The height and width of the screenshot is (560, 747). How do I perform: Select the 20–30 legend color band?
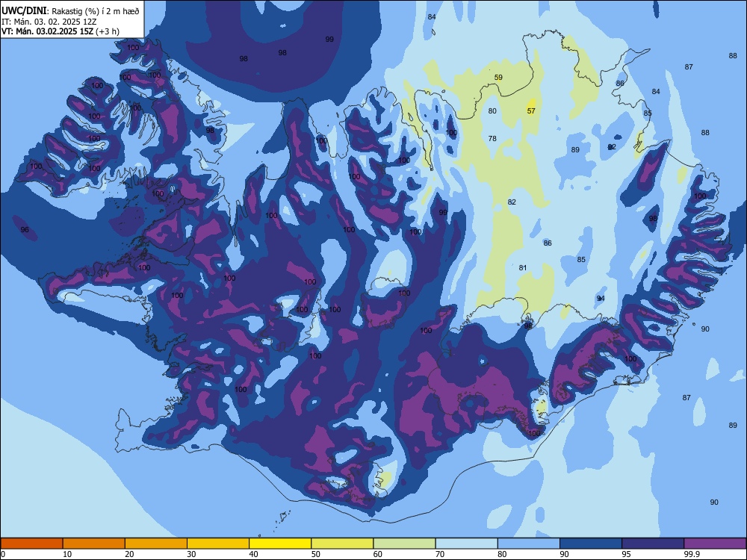156,544
